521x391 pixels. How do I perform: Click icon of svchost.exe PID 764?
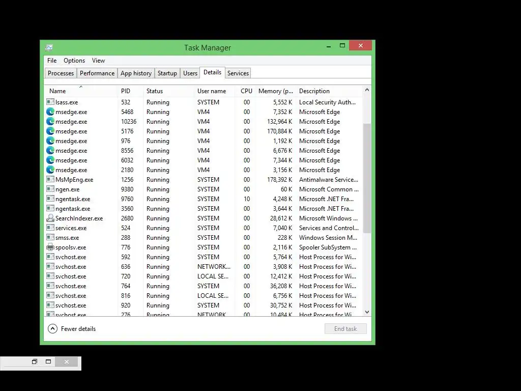(x=50, y=286)
